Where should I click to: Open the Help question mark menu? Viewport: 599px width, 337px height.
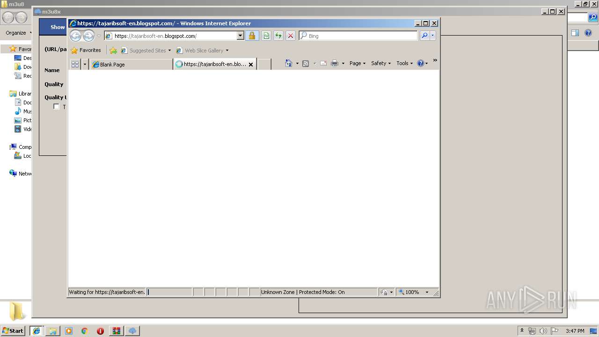click(x=422, y=63)
